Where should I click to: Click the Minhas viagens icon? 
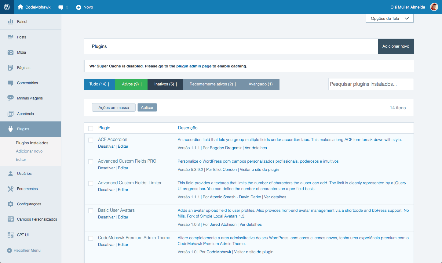(x=10, y=98)
